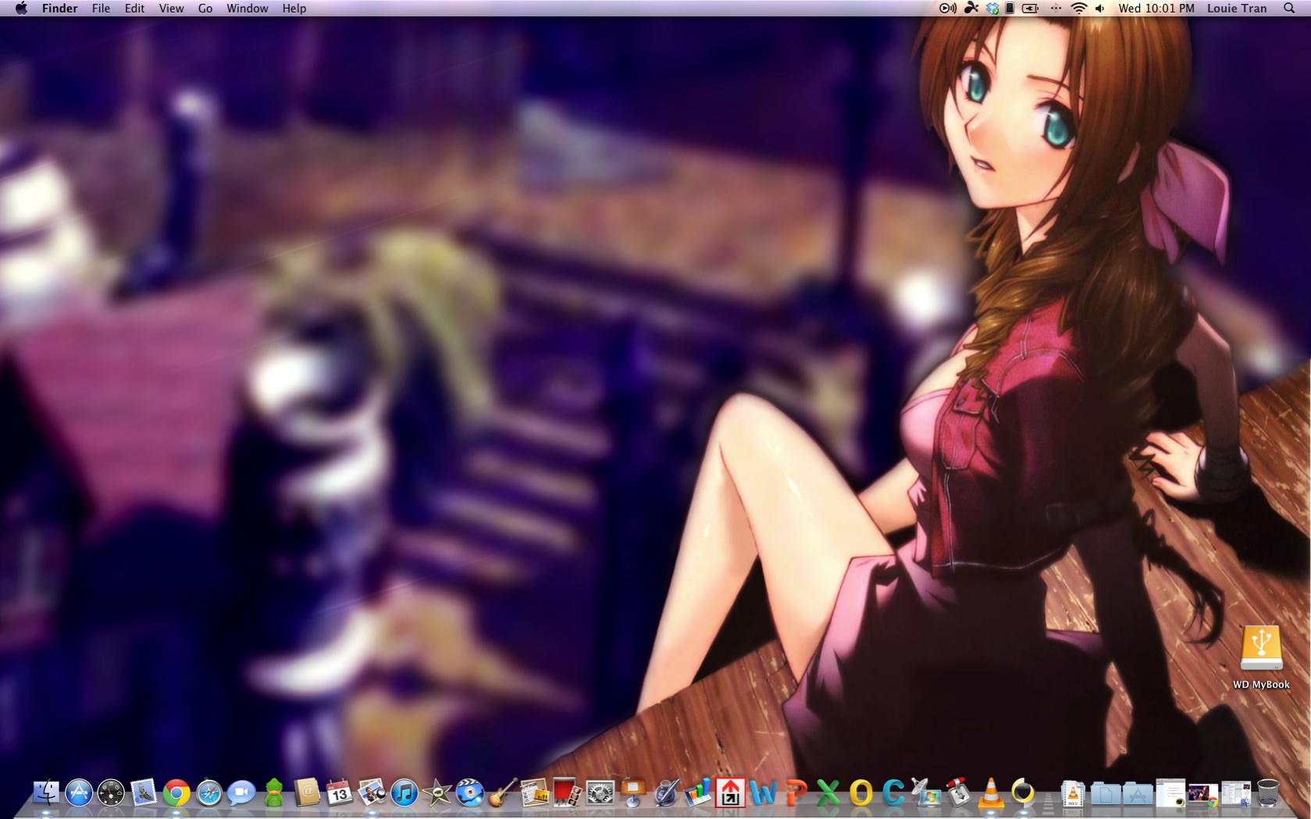Screen dimensions: 1311x819
Task: Click the phone-shaped menu bar icon
Action: [1010, 9]
